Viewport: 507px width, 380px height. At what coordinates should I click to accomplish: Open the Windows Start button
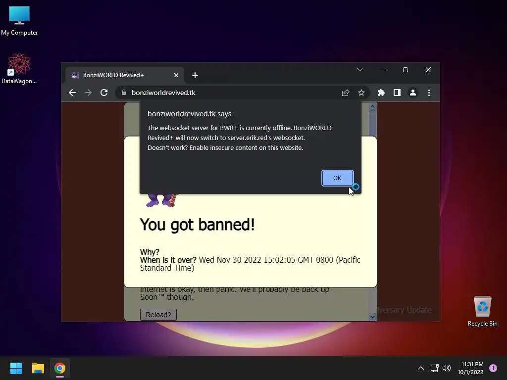(x=16, y=368)
